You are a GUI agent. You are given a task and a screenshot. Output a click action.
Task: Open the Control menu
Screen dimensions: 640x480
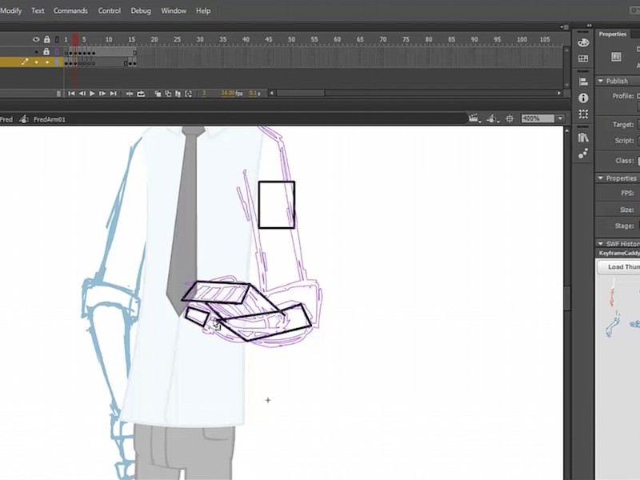pyautogui.click(x=110, y=10)
